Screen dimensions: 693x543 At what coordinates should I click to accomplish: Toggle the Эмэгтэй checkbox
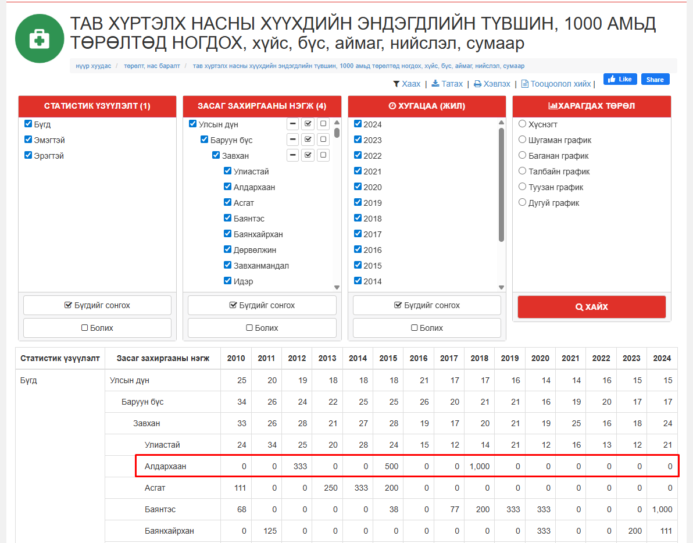click(x=28, y=140)
